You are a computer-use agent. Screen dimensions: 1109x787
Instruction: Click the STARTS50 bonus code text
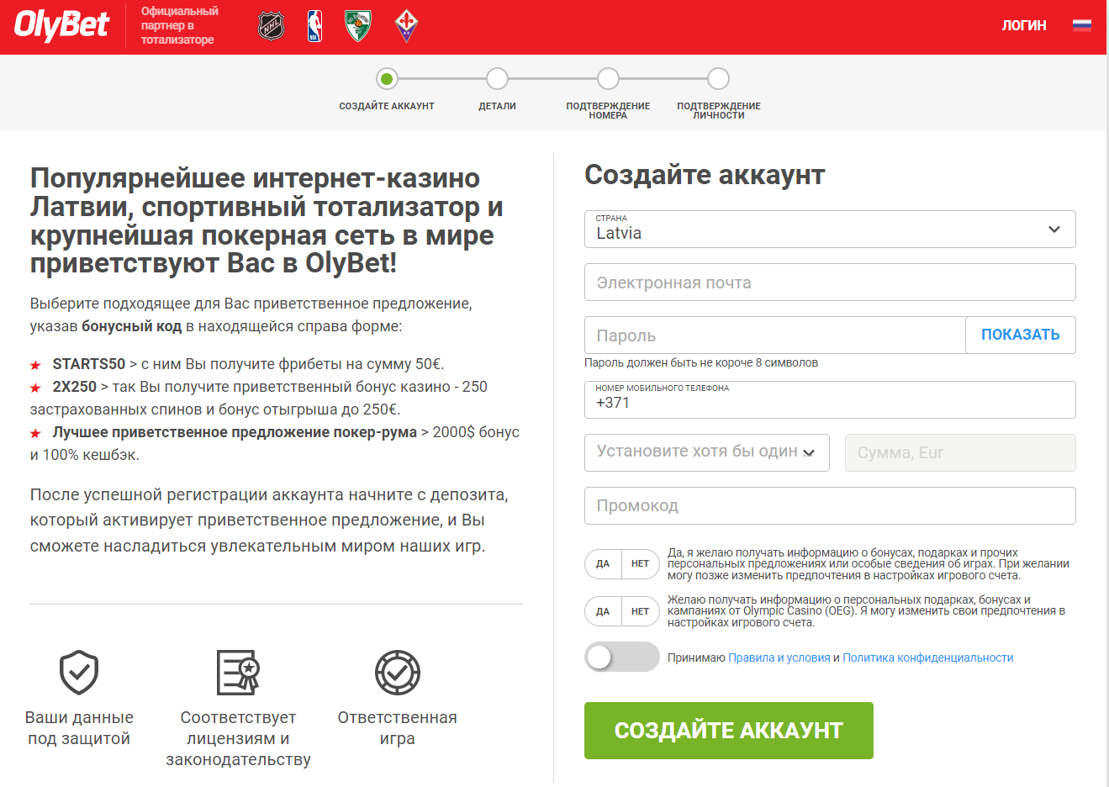pyautogui.click(x=89, y=364)
